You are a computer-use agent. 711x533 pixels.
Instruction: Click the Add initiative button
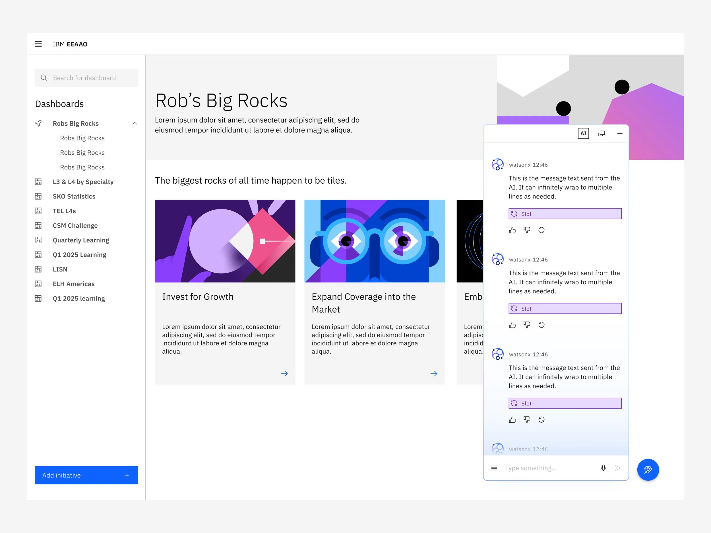86,475
